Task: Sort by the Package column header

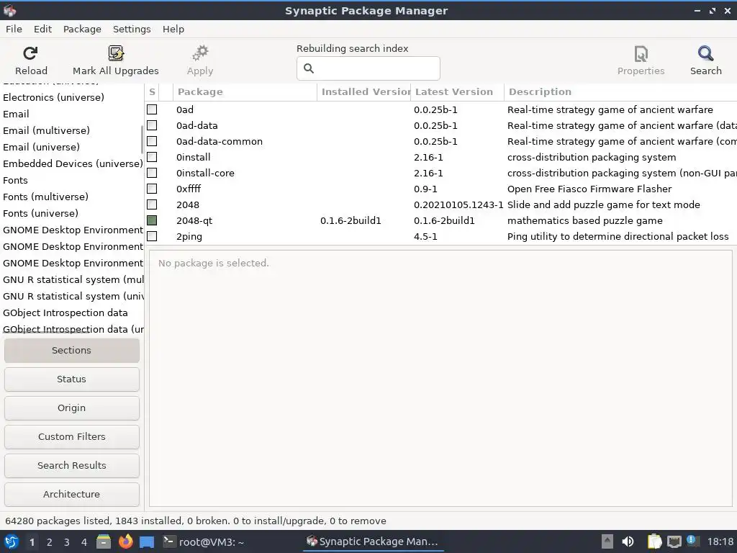Action: [245, 91]
